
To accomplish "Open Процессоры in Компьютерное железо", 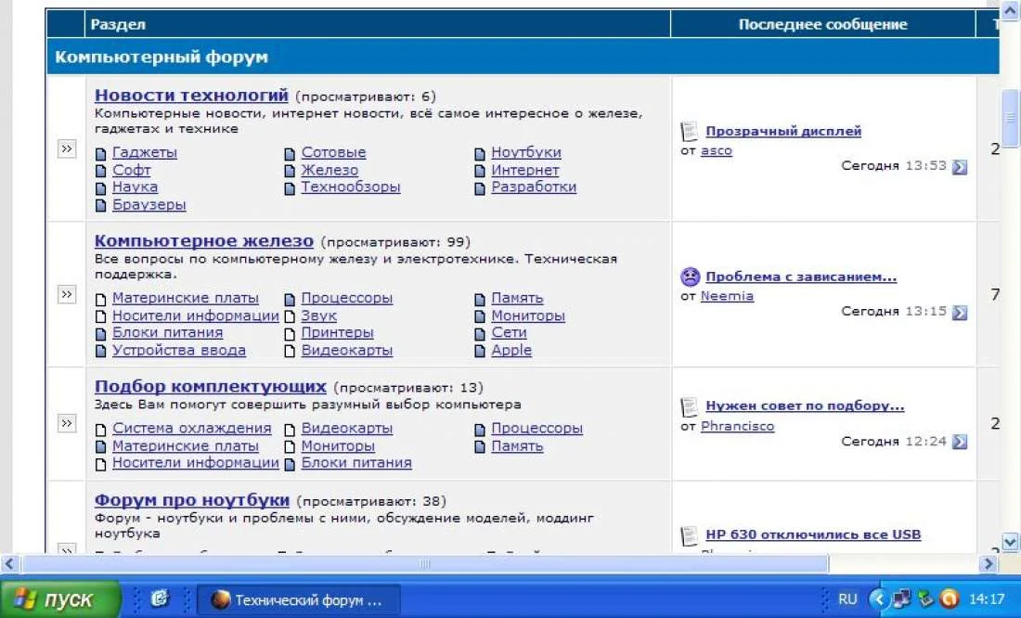I will [347, 298].
